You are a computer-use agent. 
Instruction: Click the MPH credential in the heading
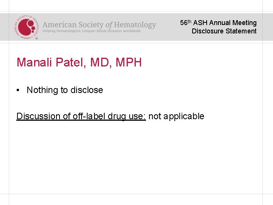coord(129,62)
